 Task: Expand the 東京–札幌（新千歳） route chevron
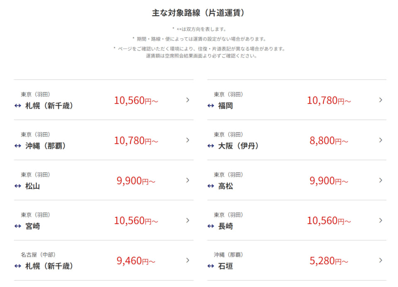tap(187, 100)
